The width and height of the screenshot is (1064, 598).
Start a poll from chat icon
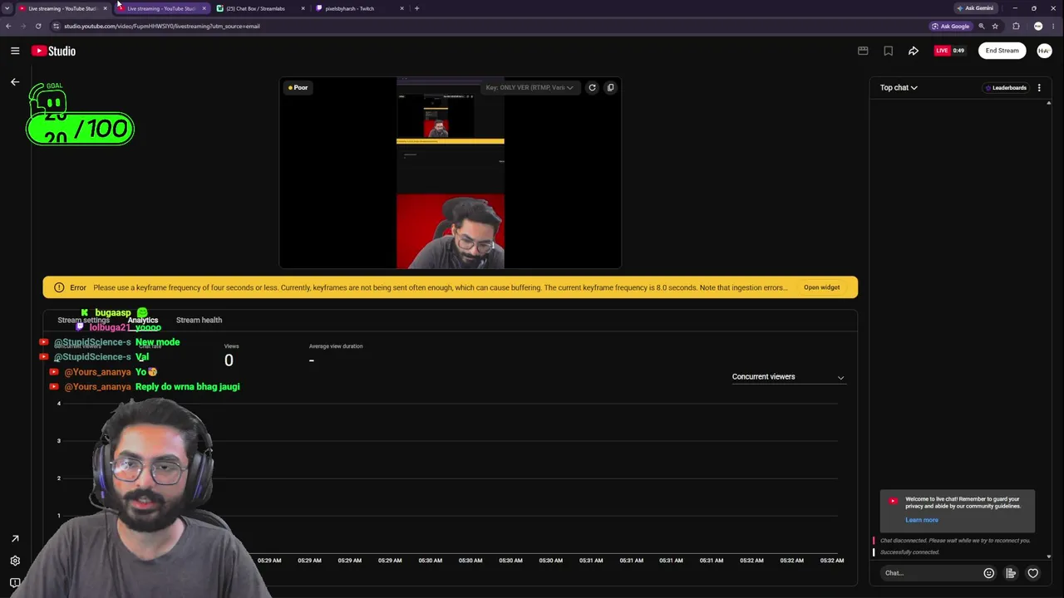coord(1011,573)
